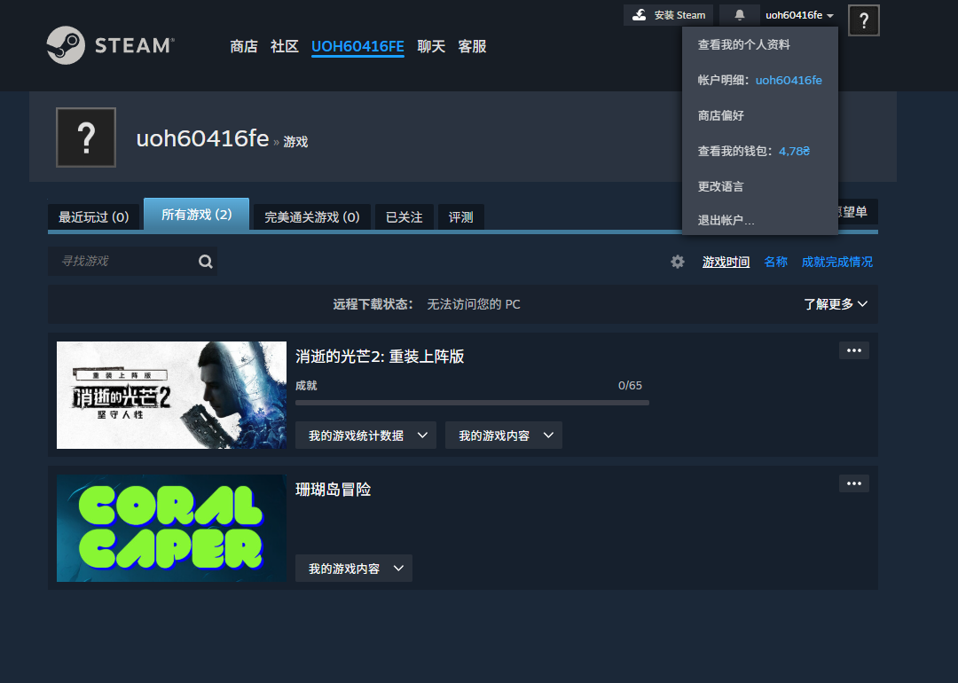This screenshot has width=958, height=683.
Task: Click the Steam logo in header
Action: click(110, 45)
